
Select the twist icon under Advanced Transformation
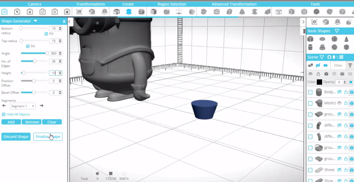[x=254, y=12]
